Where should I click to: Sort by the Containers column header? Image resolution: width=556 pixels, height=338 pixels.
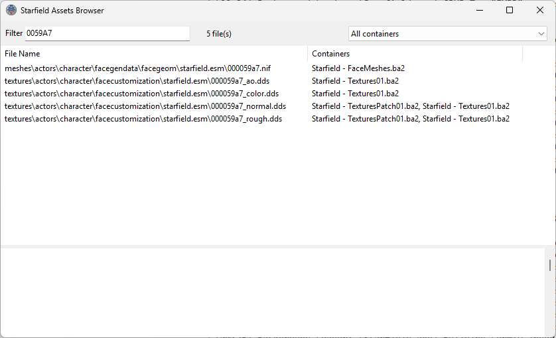point(330,54)
